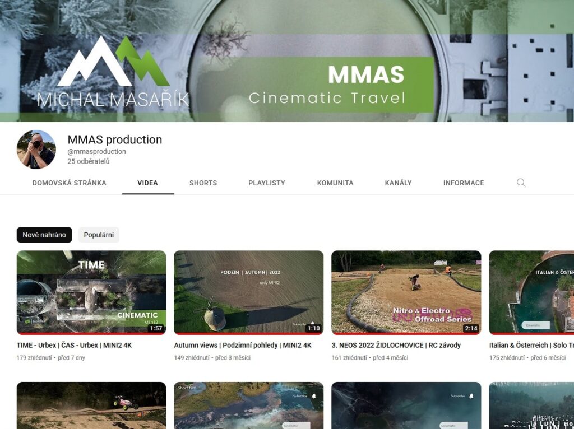Select the Nově nahráno filter chip
The image size is (574, 429).
click(44, 235)
